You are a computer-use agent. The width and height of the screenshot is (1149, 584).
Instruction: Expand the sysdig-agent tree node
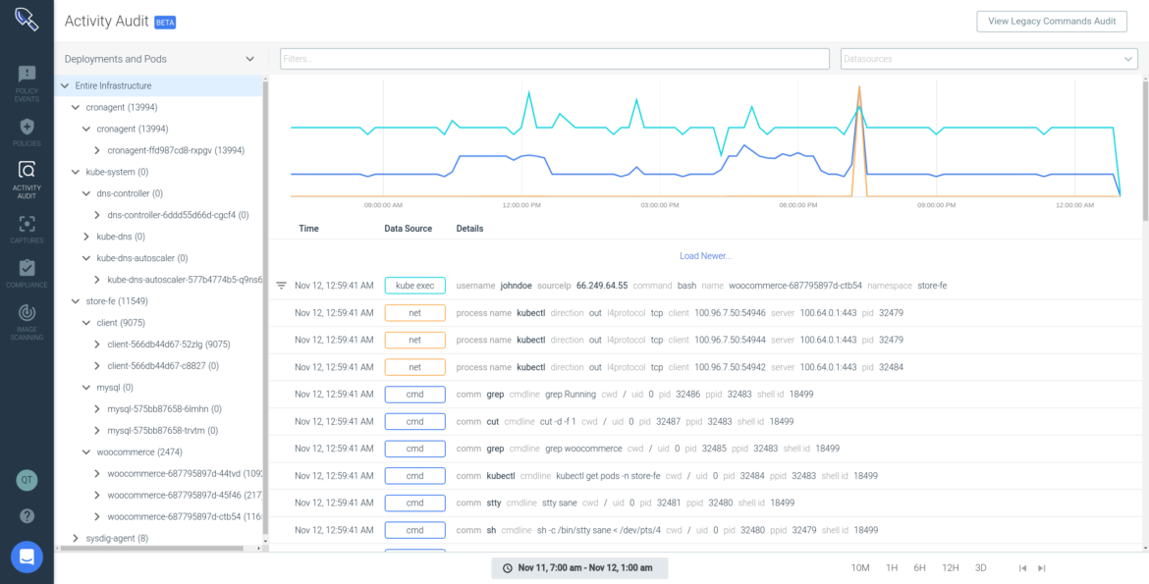pyautogui.click(x=77, y=538)
